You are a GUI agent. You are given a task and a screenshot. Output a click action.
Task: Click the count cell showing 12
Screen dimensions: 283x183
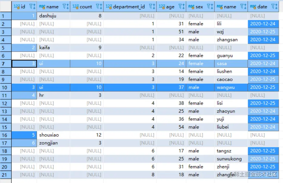(x=87, y=135)
